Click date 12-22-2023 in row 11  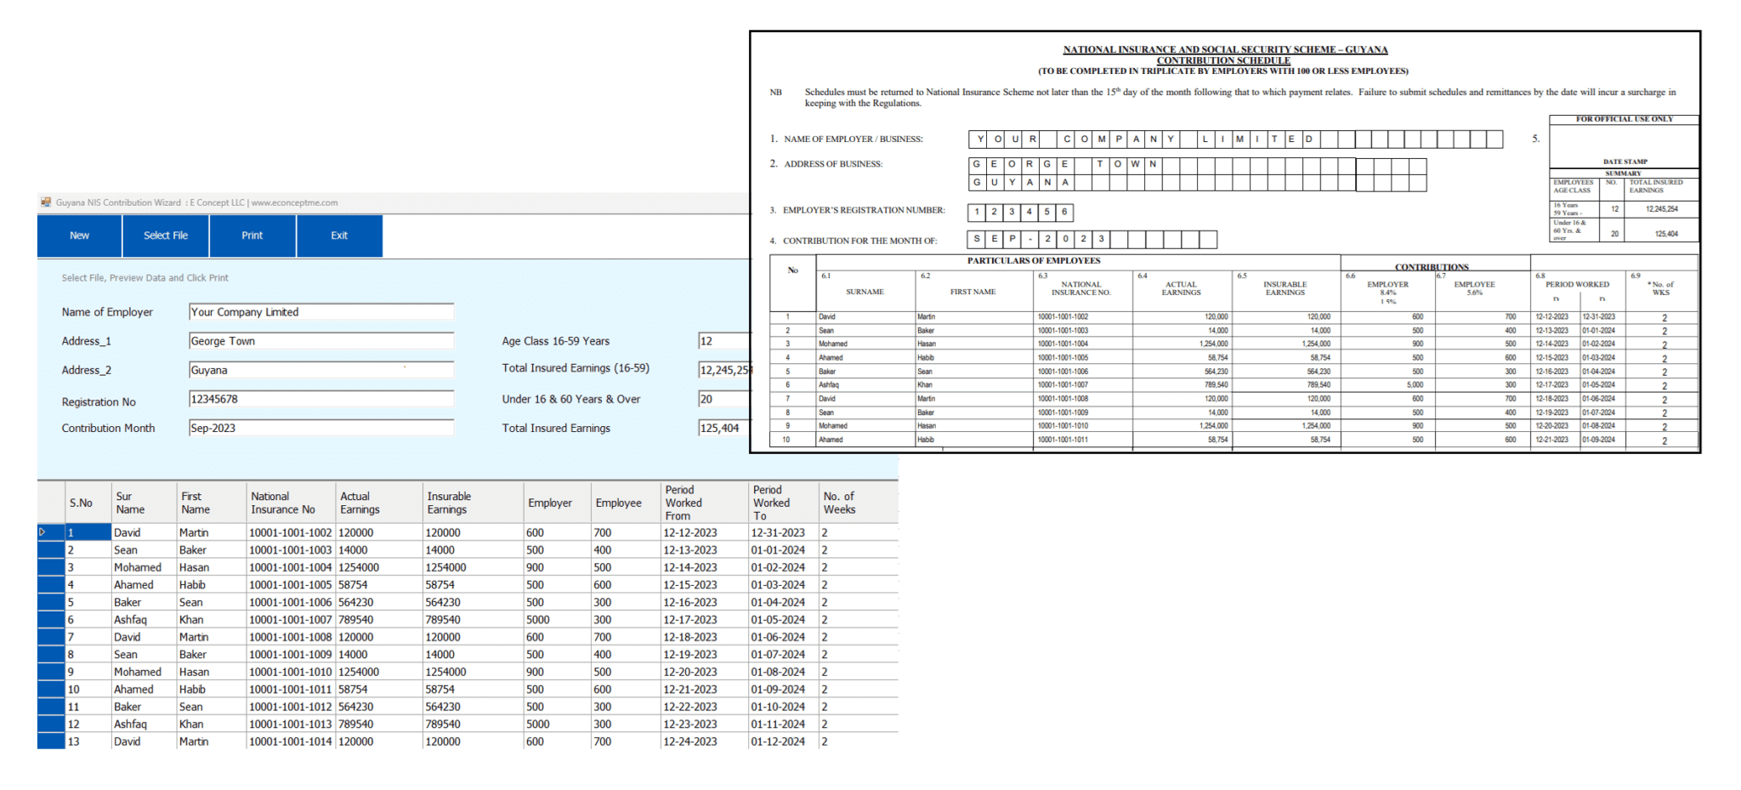(705, 707)
